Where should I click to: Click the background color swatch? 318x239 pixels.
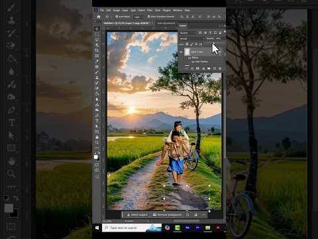98,159
